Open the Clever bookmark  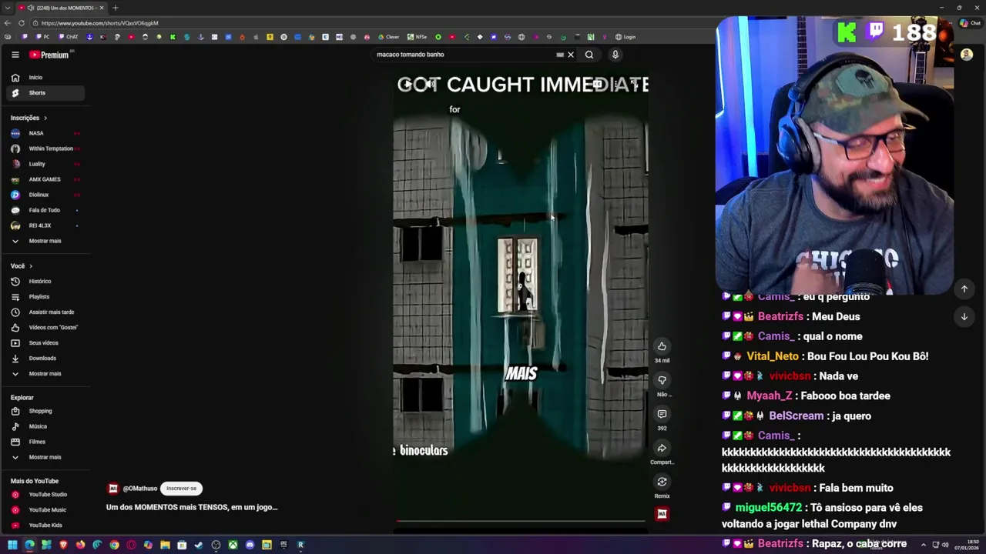coord(389,37)
